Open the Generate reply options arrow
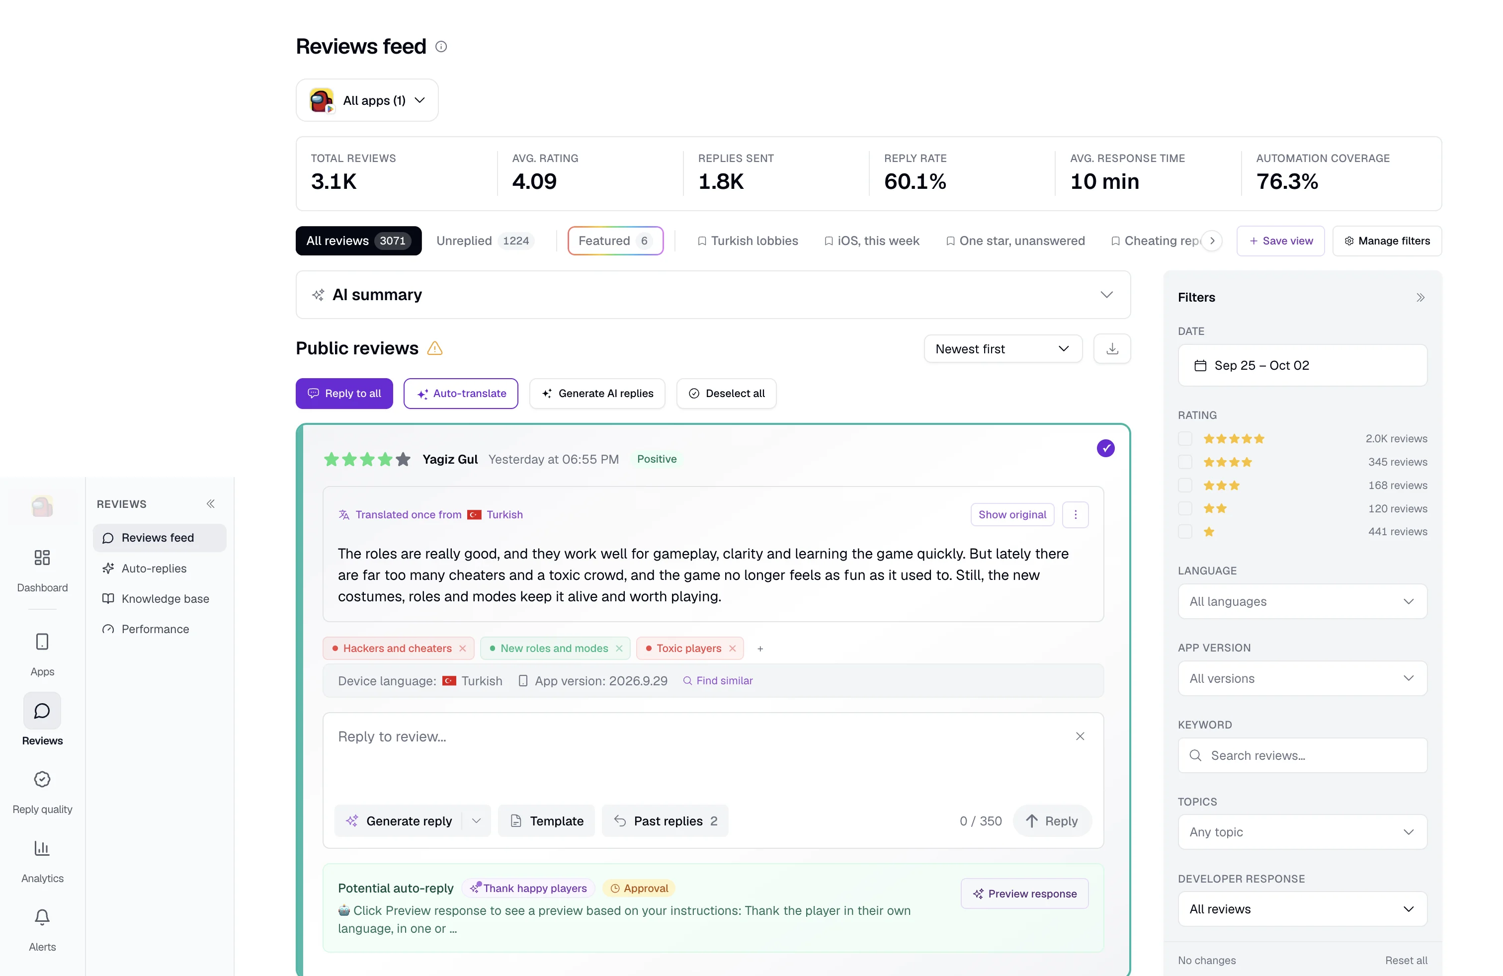1503x976 pixels. (477, 820)
